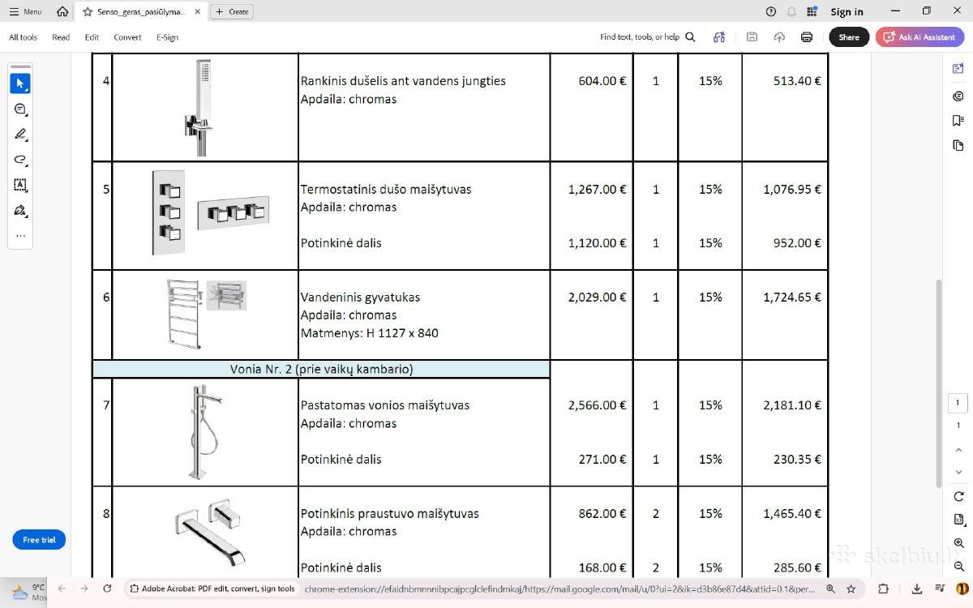The width and height of the screenshot is (973, 608).
Task: Save the file with disk icon
Action: point(752,37)
